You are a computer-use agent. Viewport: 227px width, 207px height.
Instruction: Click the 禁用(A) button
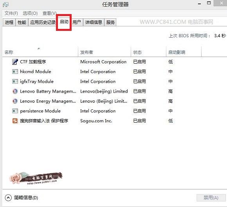pyautogui.click(x=211, y=198)
